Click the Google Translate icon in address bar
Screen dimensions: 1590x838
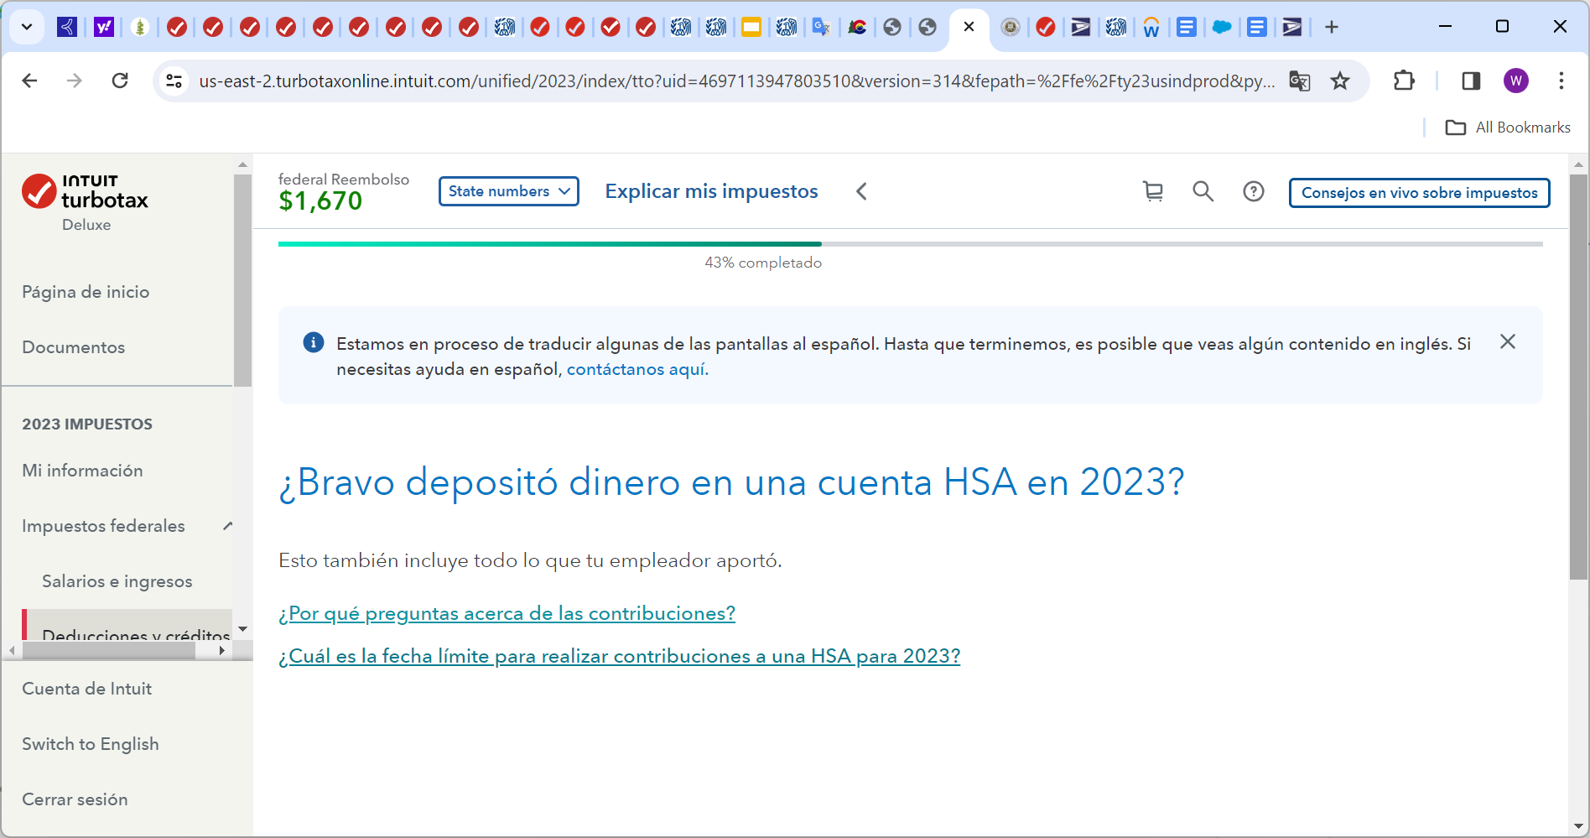(1299, 81)
